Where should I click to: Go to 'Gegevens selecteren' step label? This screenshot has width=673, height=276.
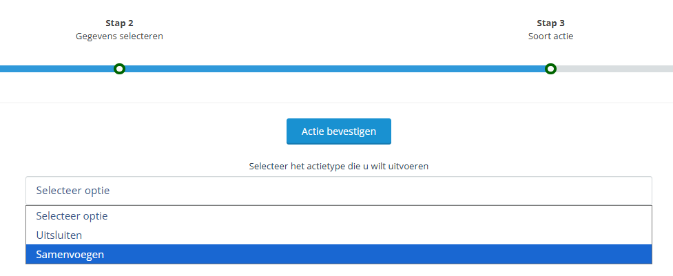click(119, 36)
